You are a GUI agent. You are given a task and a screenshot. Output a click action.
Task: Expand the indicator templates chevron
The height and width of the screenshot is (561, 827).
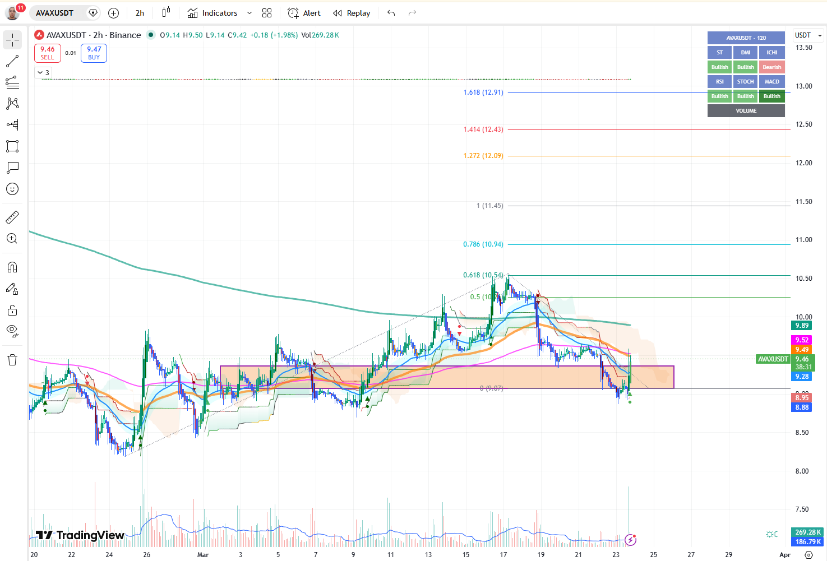[250, 13]
